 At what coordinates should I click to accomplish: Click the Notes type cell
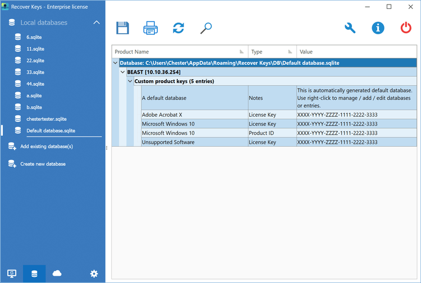272,98
